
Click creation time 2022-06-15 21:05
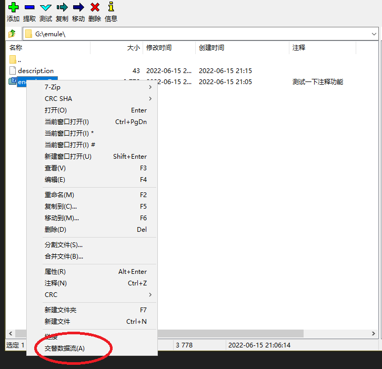225,82
